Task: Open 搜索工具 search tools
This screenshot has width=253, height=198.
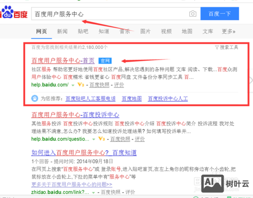Action: (229, 47)
